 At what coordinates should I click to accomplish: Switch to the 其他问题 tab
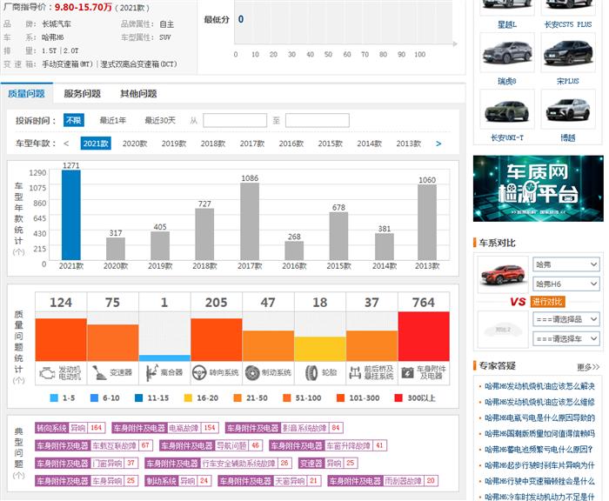click(138, 94)
